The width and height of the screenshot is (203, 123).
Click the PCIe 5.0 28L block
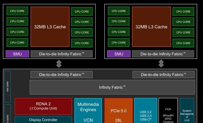[119, 110]
